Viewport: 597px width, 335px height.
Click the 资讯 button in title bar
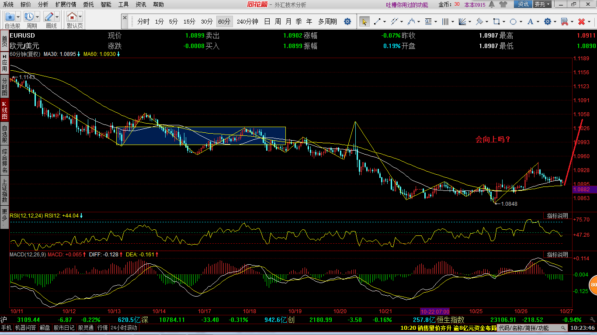[523, 4]
